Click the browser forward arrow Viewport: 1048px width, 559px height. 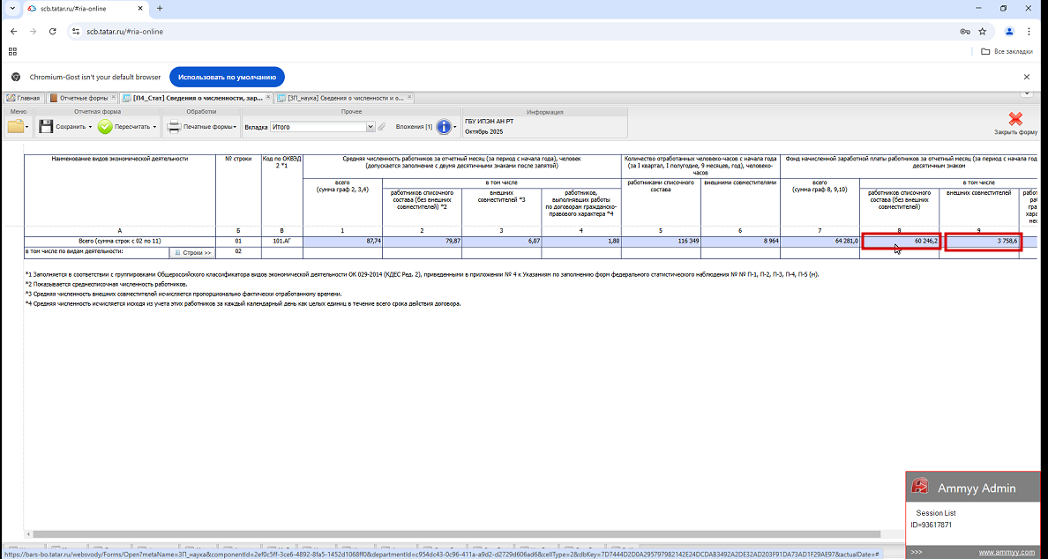(x=33, y=32)
